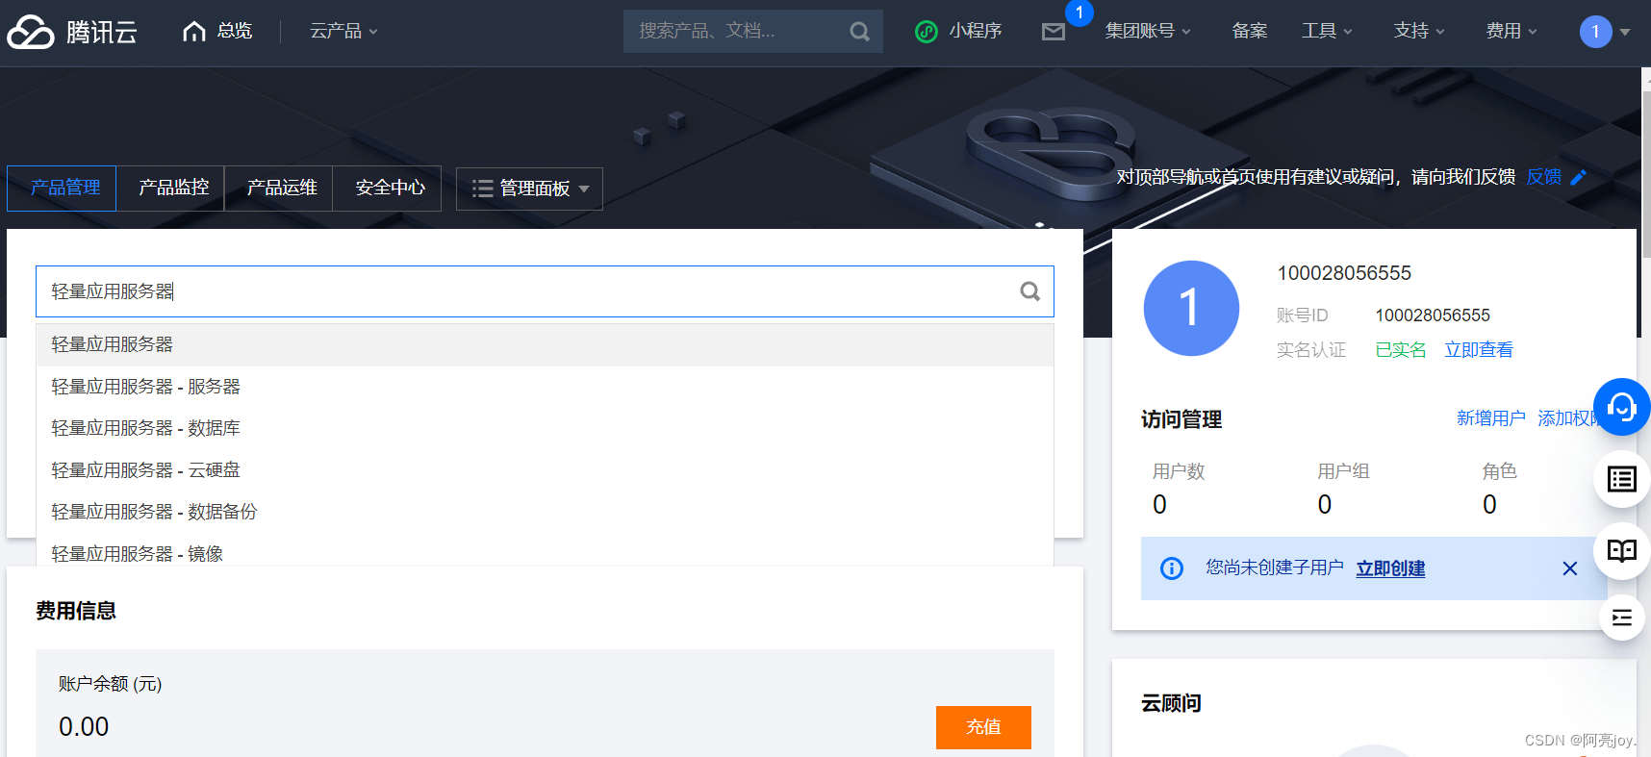Click the 新增用户 link
1651x757 pixels.
1490,418
